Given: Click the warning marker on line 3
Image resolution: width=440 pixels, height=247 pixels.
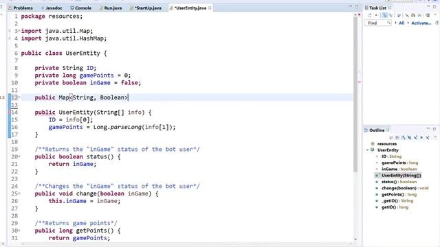Looking at the screenshot, I should click(10, 31).
